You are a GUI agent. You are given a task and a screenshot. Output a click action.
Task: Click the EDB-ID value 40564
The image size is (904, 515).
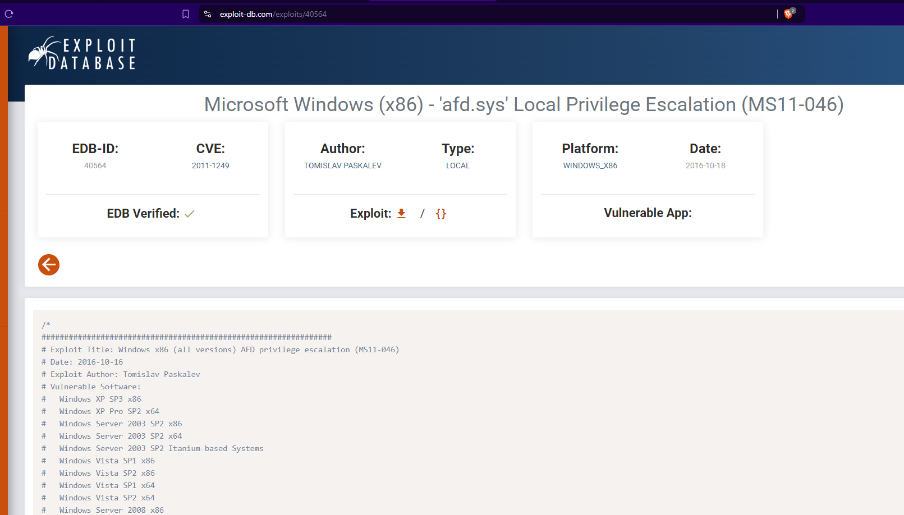point(95,165)
